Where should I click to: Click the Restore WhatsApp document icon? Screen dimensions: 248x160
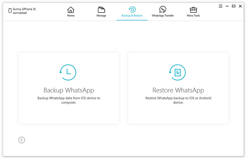pyautogui.click(x=177, y=72)
